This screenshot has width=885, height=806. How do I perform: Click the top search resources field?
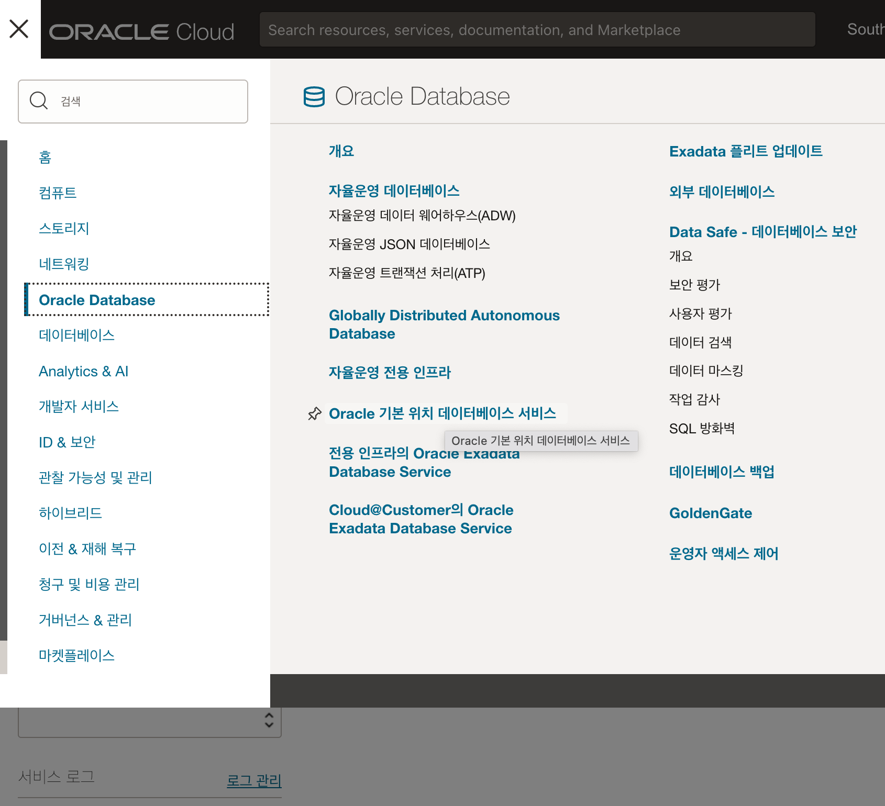[x=537, y=29]
